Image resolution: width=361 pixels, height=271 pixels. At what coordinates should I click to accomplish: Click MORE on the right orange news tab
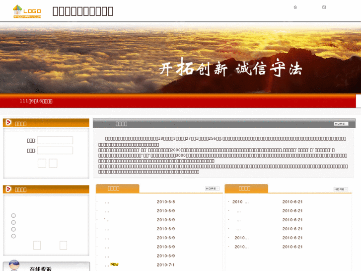tap(341, 189)
